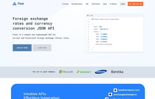Click the "Intuitive APIs." heading
155x99 pixels.
pos(35,94)
